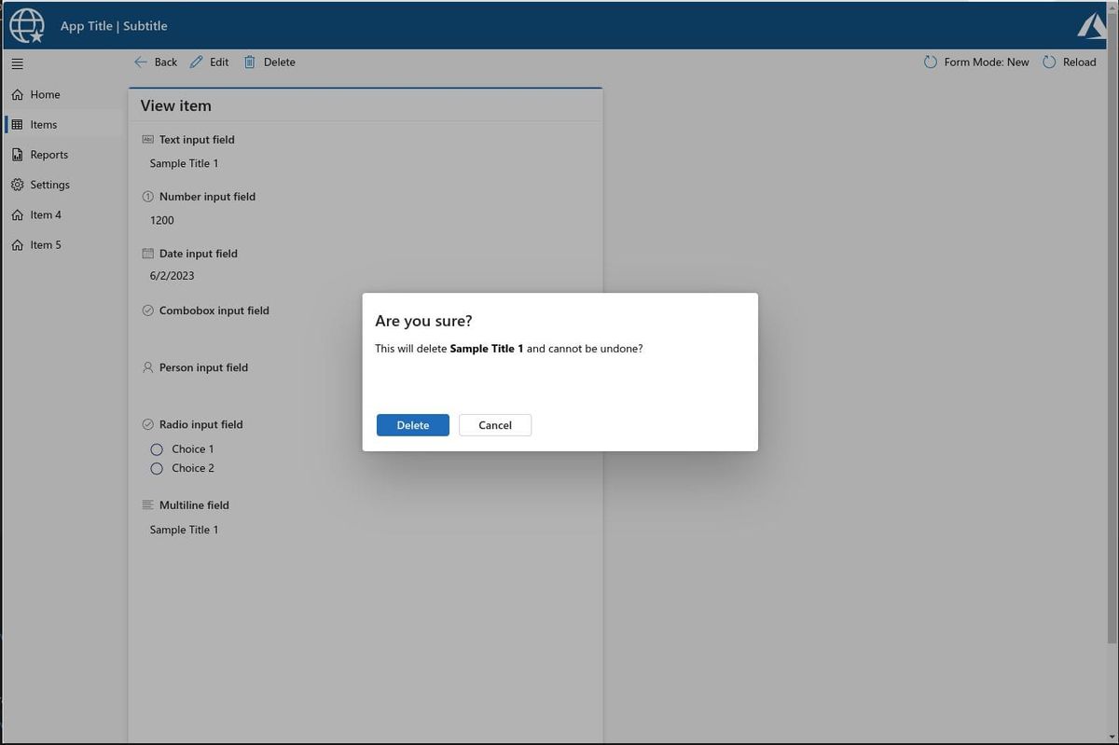Click the triangle logo at top right
1119x745 pixels.
tap(1091, 25)
